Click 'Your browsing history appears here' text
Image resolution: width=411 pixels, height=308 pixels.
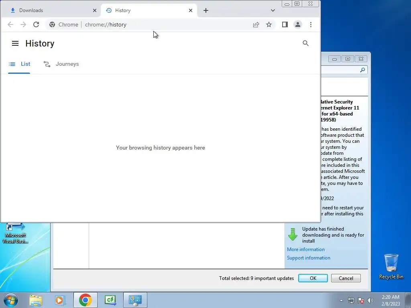[x=161, y=148]
